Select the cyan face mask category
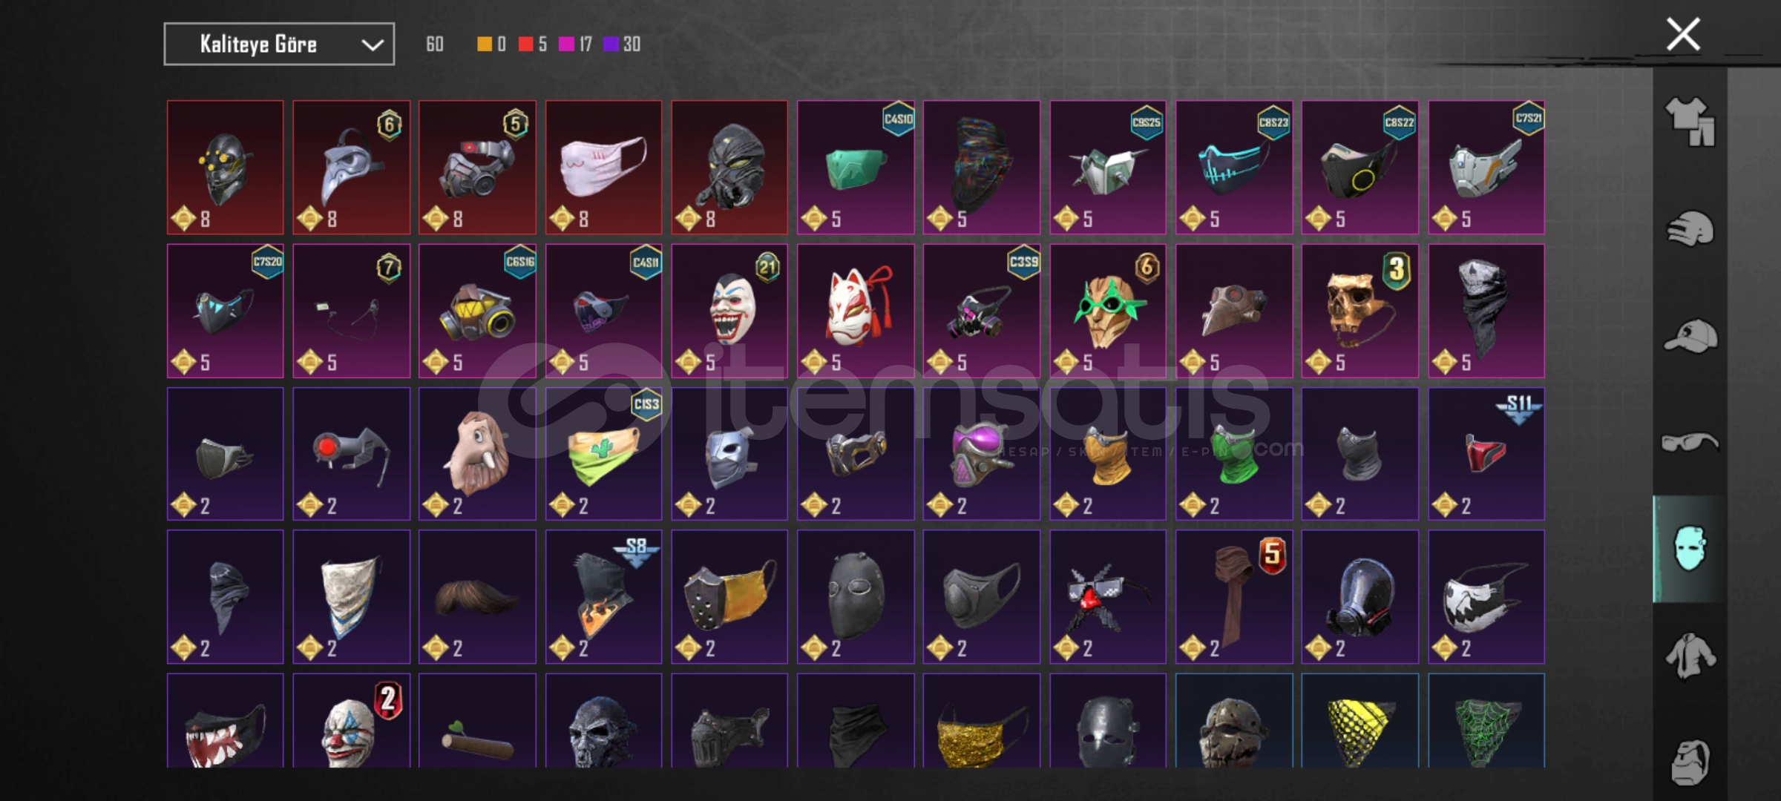The height and width of the screenshot is (801, 1781). point(1690,549)
